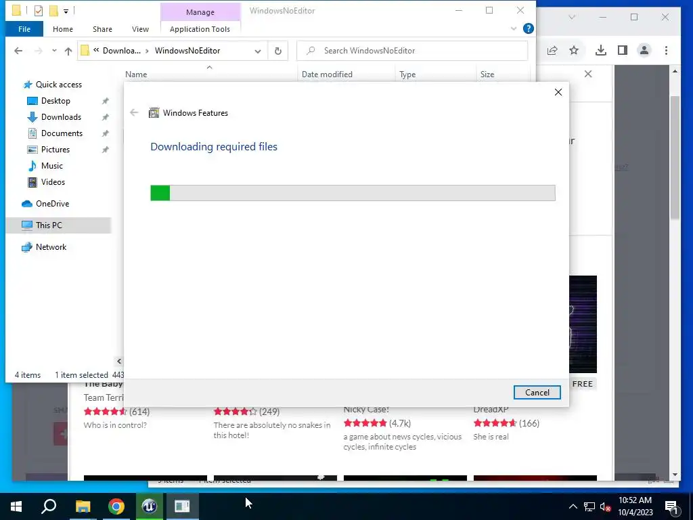The width and height of the screenshot is (693, 520).
Task: Click the Search WindowsNoEditor field
Action: pos(412,51)
